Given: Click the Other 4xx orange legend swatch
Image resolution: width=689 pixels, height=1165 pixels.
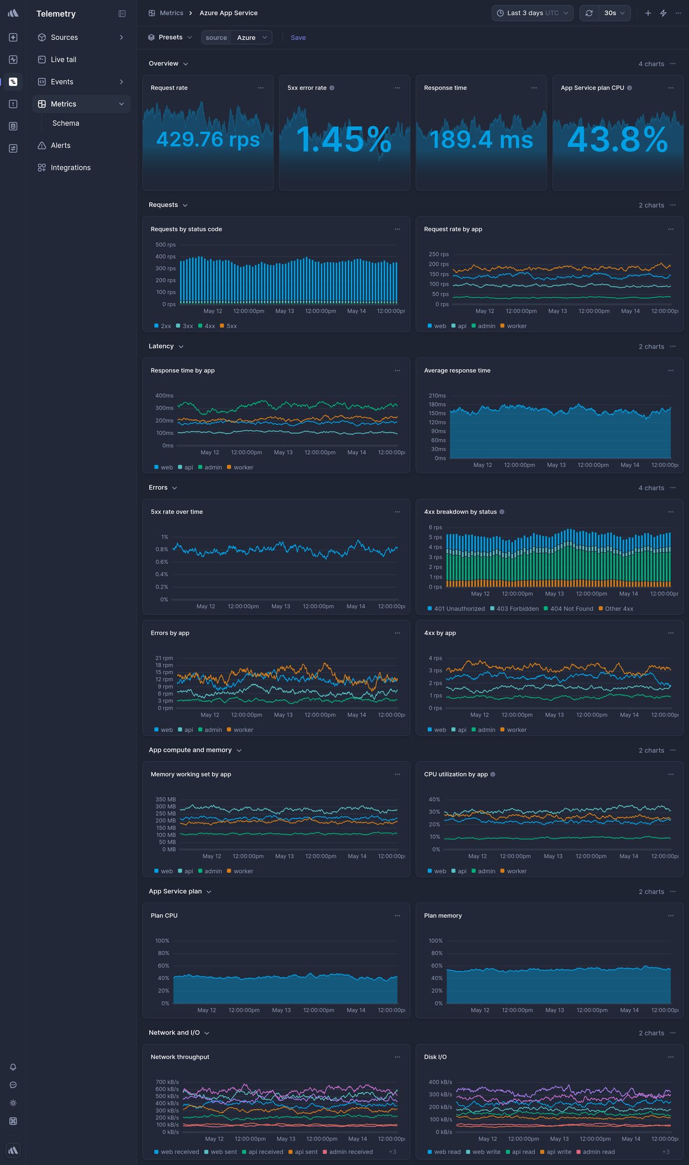Looking at the screenshot, I should (601, 609).
